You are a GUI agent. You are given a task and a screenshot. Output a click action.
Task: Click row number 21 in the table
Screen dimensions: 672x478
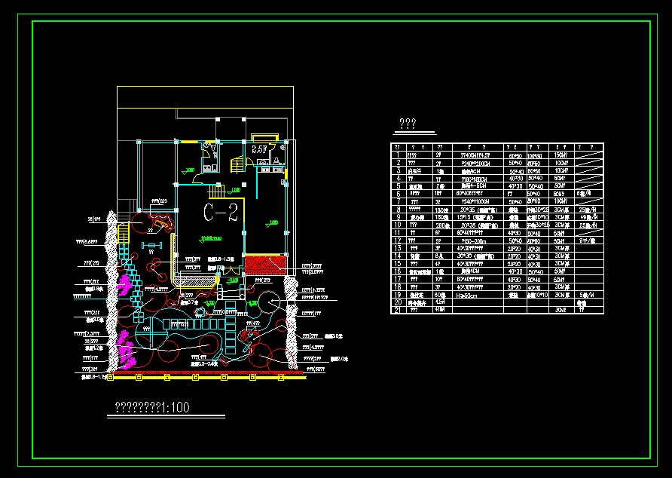pyautogui.click(x=398, y=310)
